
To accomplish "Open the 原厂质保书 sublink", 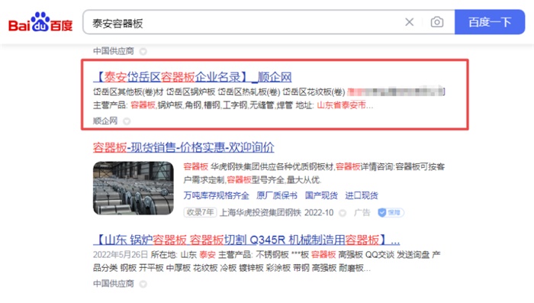I will [x=276, y=195].
